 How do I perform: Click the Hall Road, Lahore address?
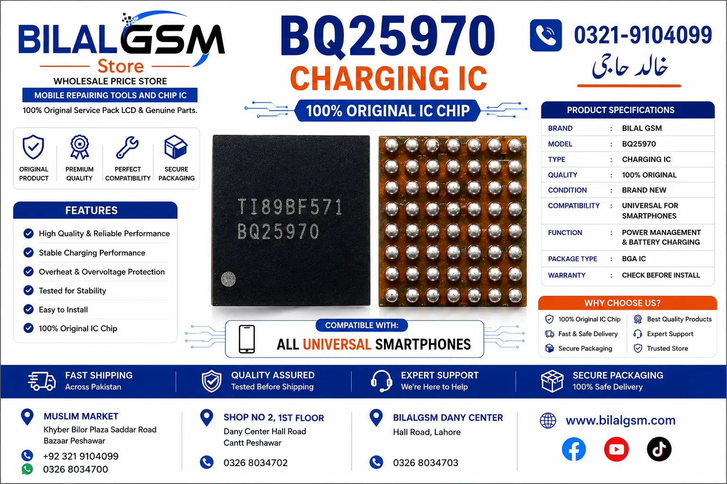tap(426, 432)
